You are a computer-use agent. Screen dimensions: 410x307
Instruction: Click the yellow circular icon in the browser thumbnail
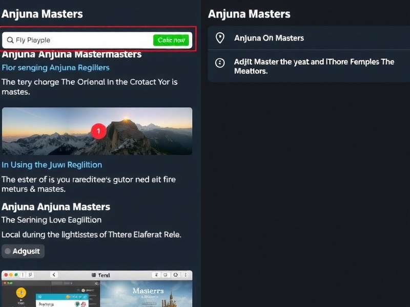coord(20,292)
